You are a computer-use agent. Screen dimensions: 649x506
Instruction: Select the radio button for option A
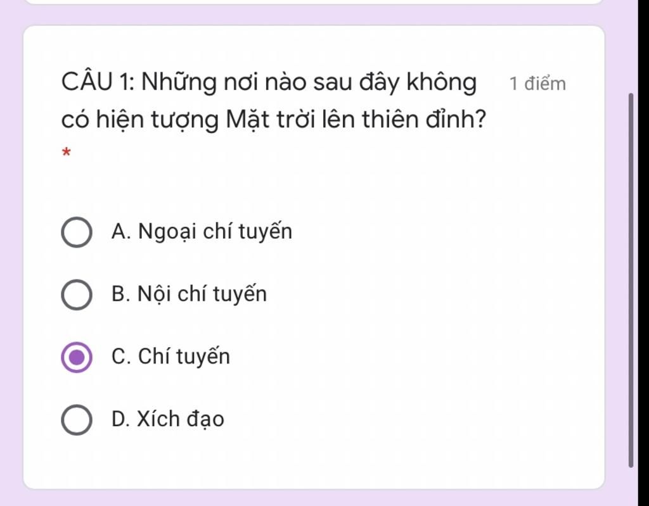coord(77,232)
